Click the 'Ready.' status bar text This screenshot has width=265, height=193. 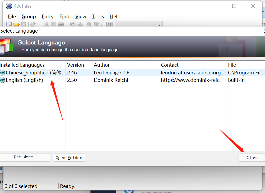point(68,186)
